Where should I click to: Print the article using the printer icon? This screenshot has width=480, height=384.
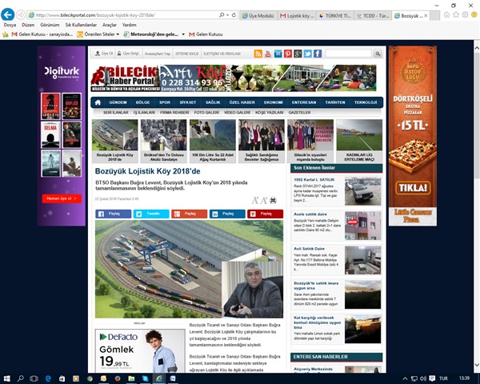tap(273, 200)
